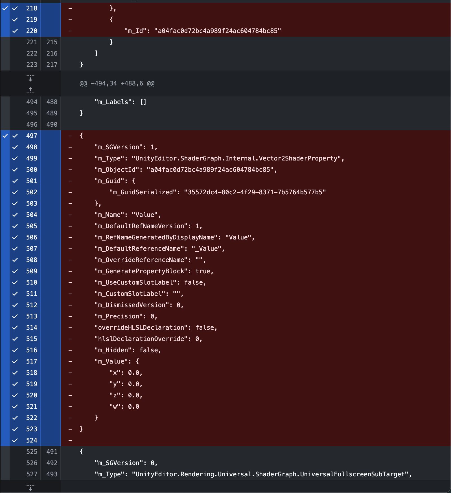
Task: Click the checkmark icon on line 509
Action: click(15, 271)
